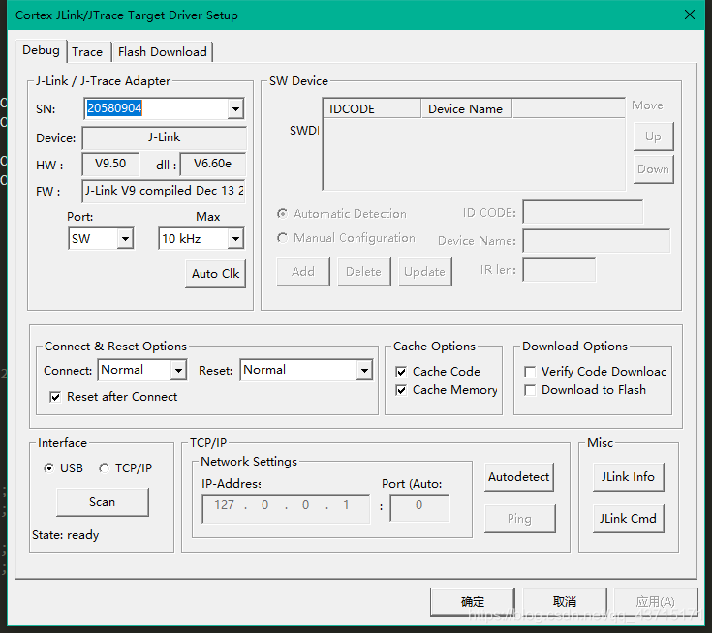Click the SN field showing 20580904
The width and height of the screenshot is (712, 633).
[156, 108]
